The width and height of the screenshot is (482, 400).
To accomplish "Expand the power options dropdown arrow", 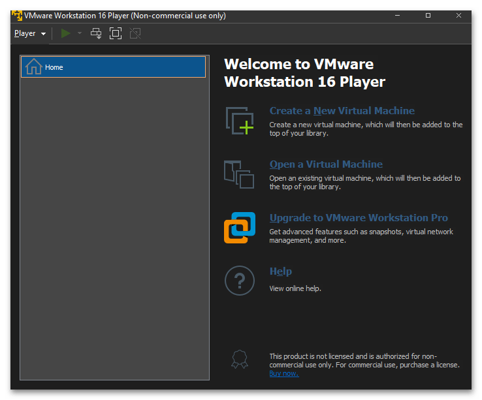I will point(80,33).
